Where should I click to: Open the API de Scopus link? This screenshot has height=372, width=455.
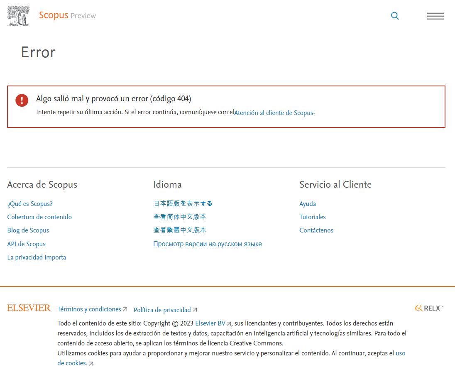point(27,244)
